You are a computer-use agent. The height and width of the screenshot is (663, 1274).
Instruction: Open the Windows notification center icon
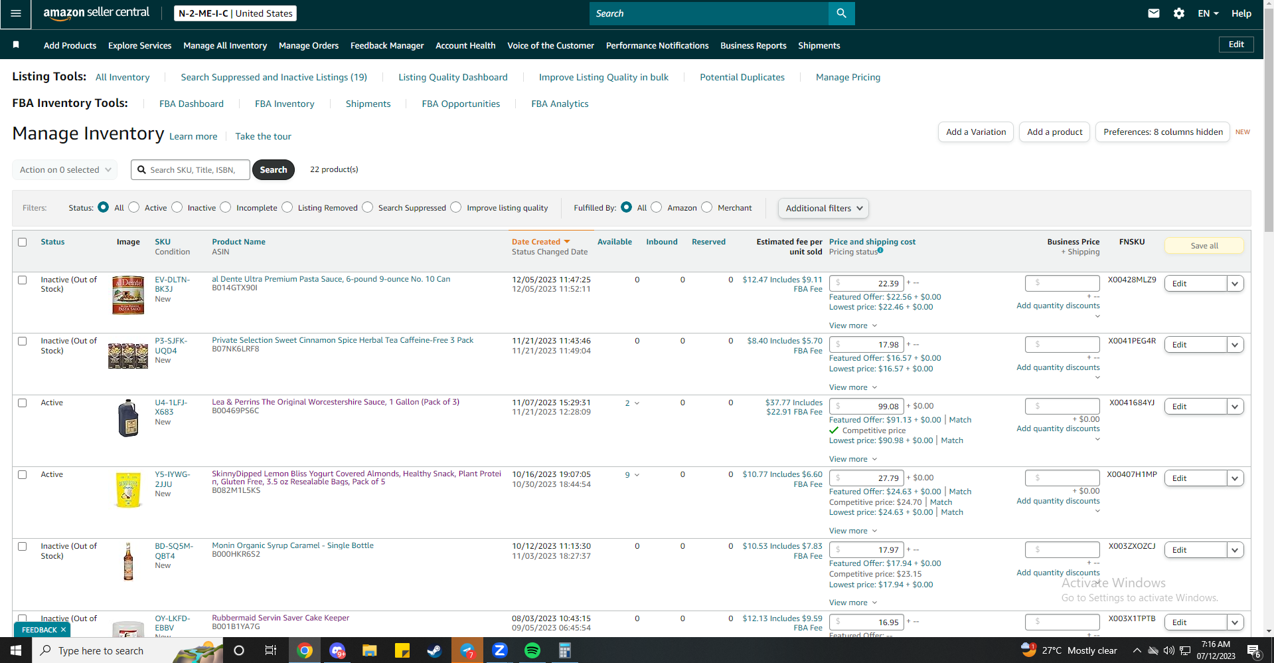(x=1253, y=651)
